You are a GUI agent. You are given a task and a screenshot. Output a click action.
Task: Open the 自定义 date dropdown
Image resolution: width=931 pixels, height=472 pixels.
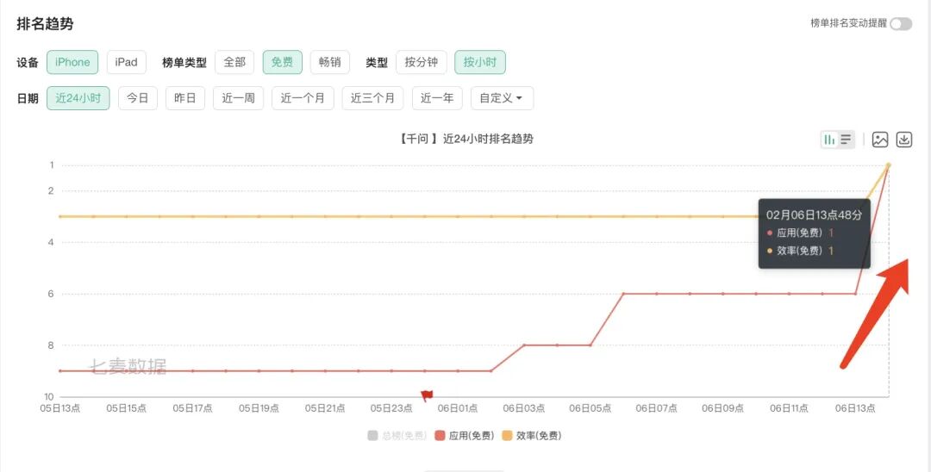pos(502,98)
